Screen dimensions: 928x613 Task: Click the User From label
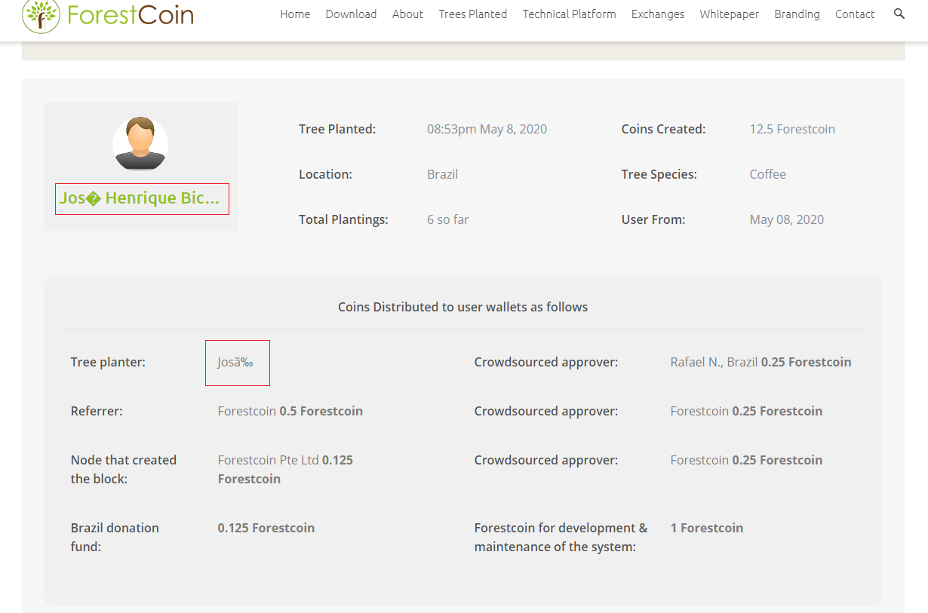coord(653,219)
